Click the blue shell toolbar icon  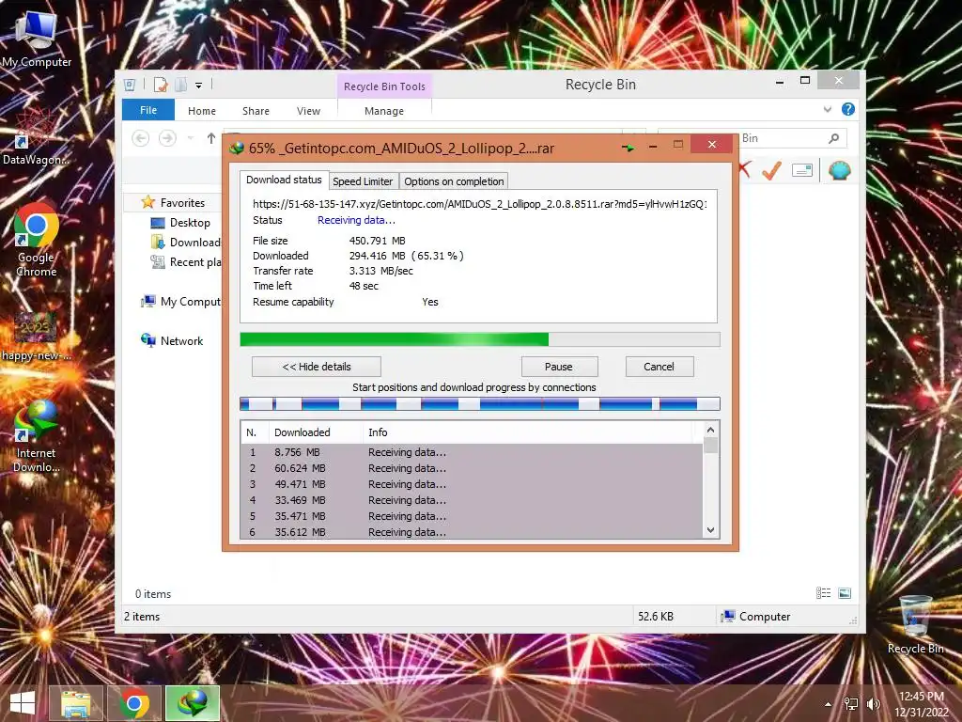tap(839, 170)
